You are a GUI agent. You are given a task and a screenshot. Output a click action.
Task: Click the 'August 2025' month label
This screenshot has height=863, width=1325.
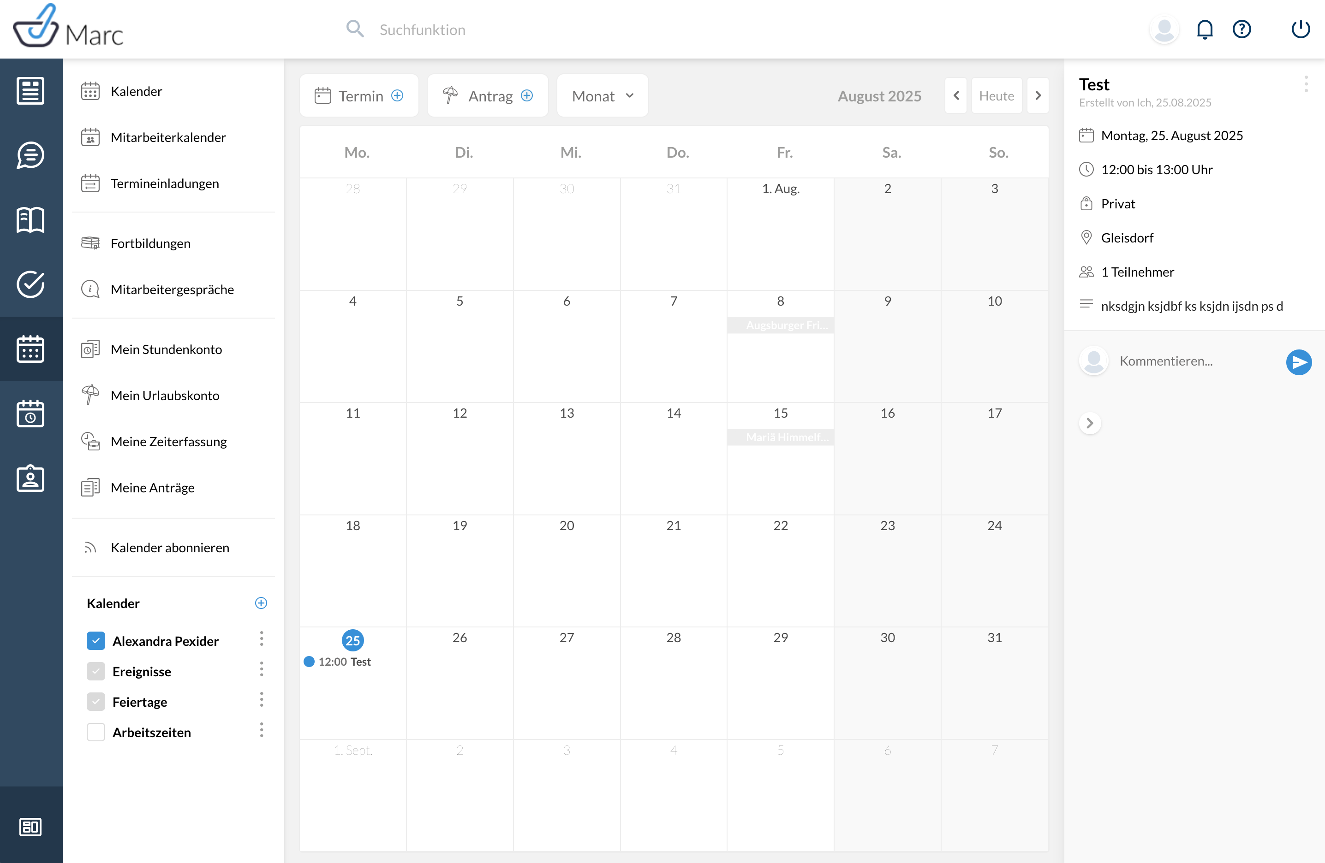[880, 96]
